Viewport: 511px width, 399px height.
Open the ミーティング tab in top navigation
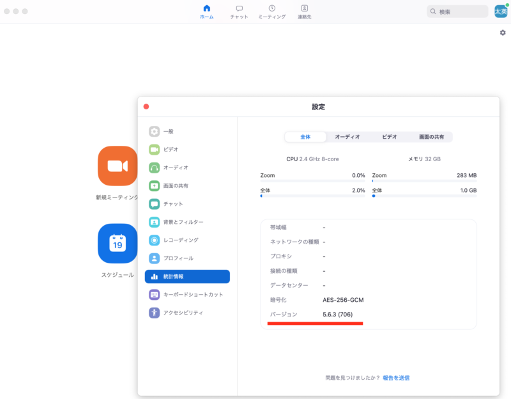click(272, 12)
